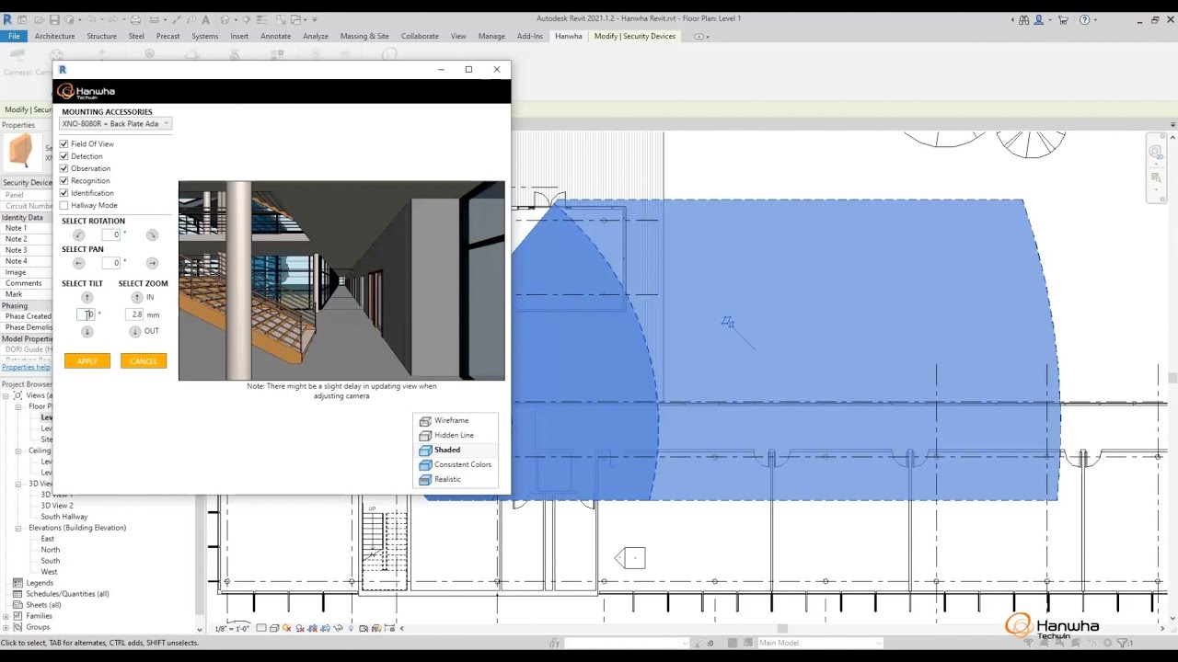This screenshot has width=1178, height=662.
Task: Switch to the Hanwha ribbon tab
Action: [568, 36]
